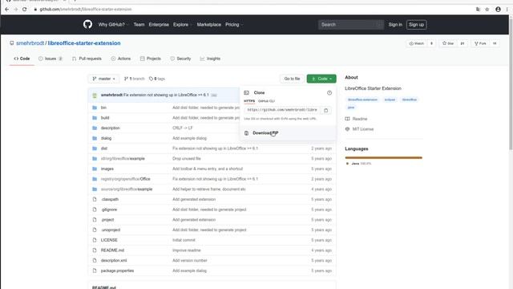Click the browser address bar URL

[x=86, y=9]
